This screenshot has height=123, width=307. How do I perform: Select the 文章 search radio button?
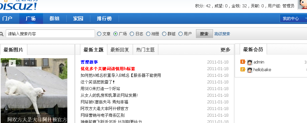[99, 34]
